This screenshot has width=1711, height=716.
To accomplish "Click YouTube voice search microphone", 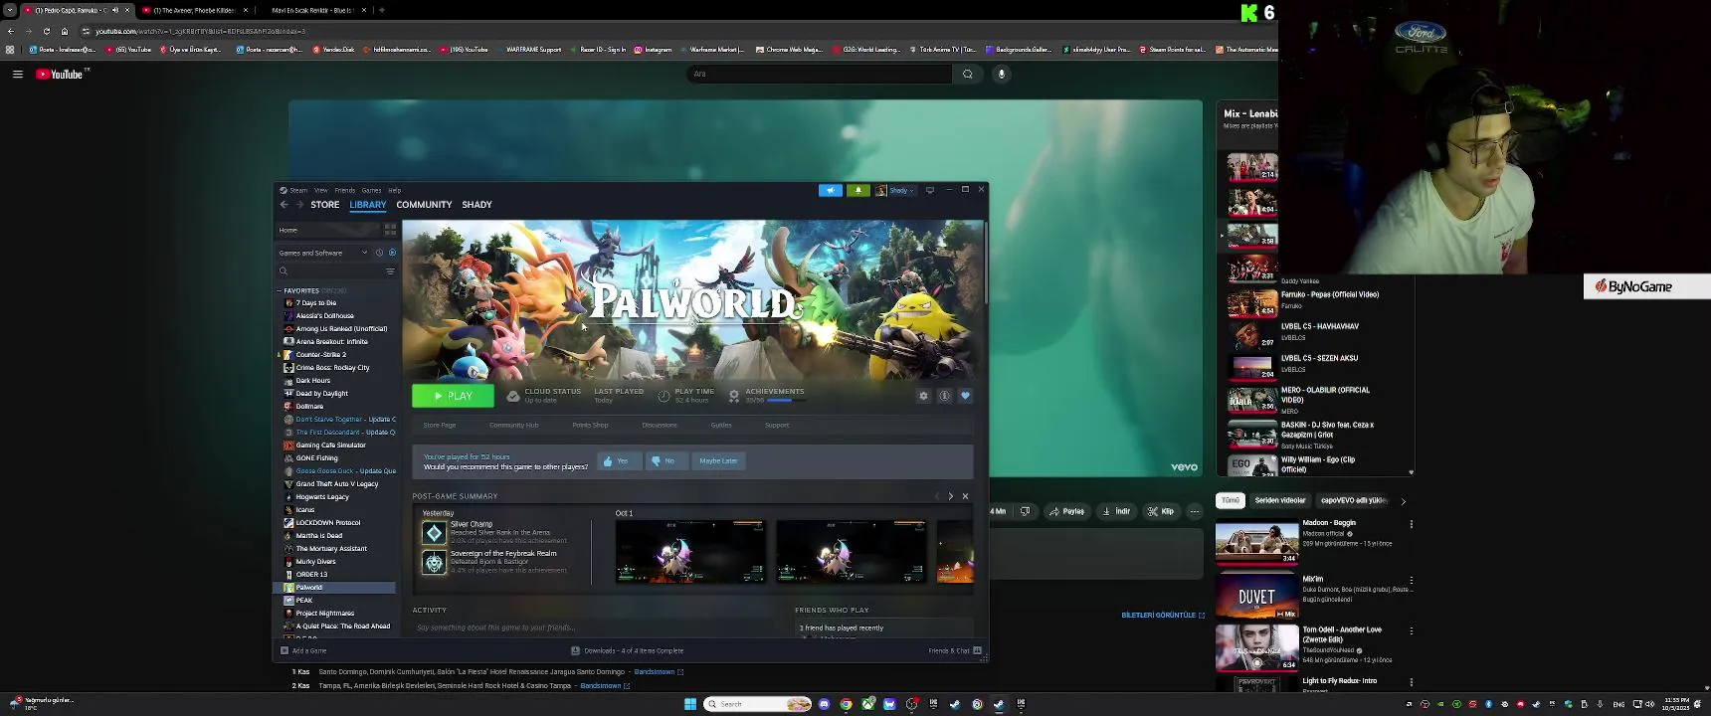I will pyautogui.click(x=1001, y=74).
